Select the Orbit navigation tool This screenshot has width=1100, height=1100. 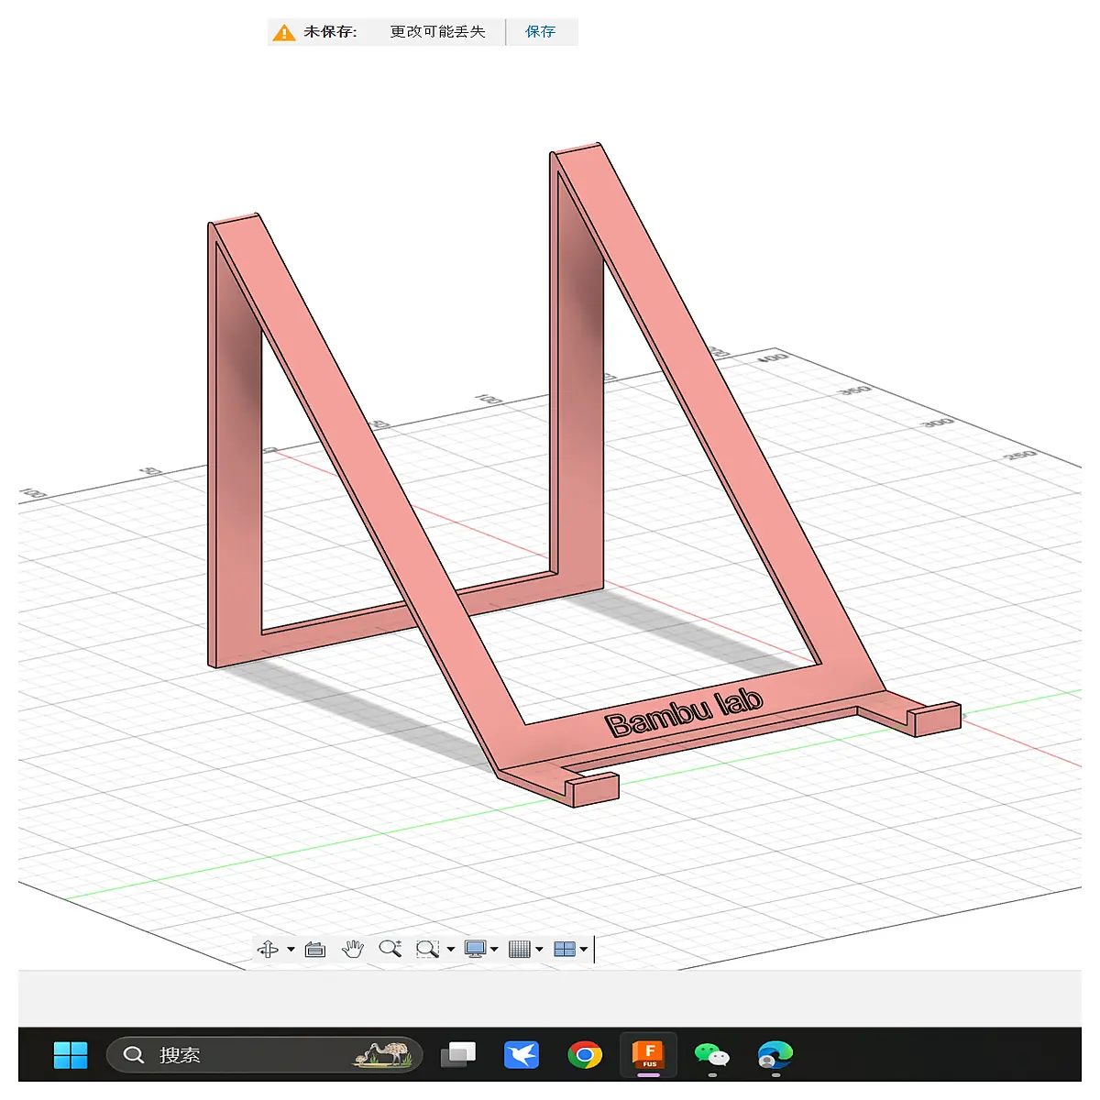pyautogui.click(x=268, y=949)
